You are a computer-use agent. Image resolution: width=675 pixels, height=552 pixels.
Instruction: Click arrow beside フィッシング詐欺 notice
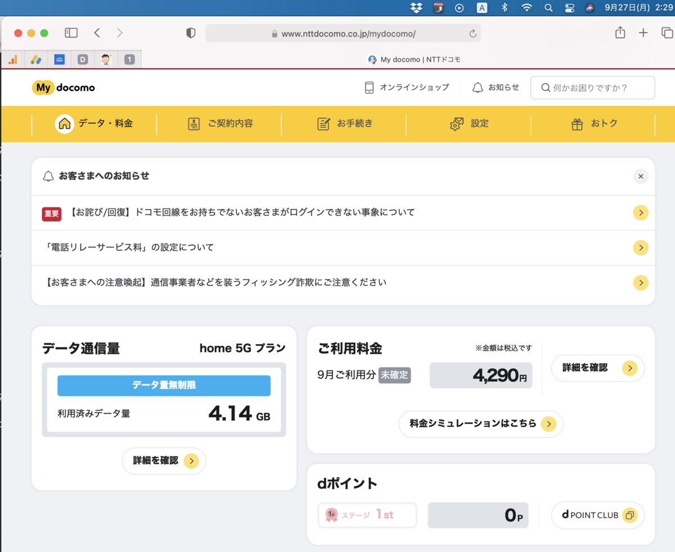pyautogui.click(x=641, y=282)
